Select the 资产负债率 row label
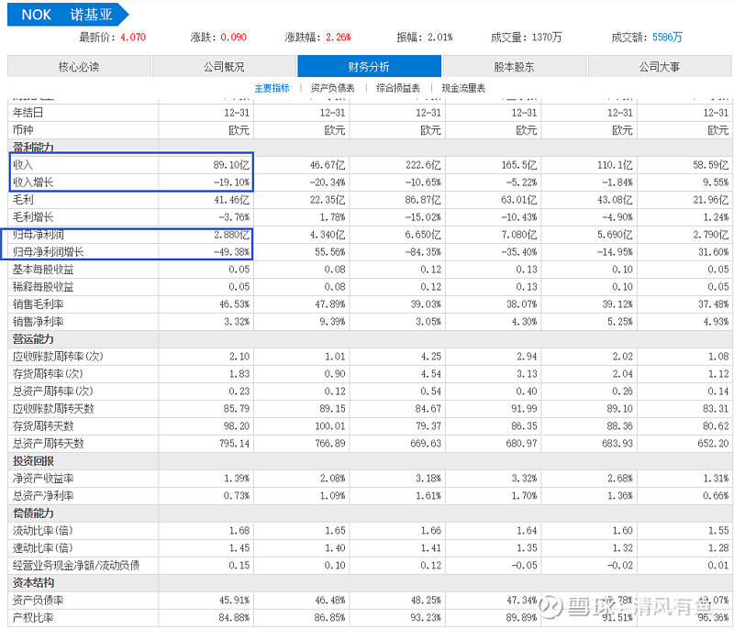Image resolution: width=734 pixels, height=629 pixels. coord(38,600)
